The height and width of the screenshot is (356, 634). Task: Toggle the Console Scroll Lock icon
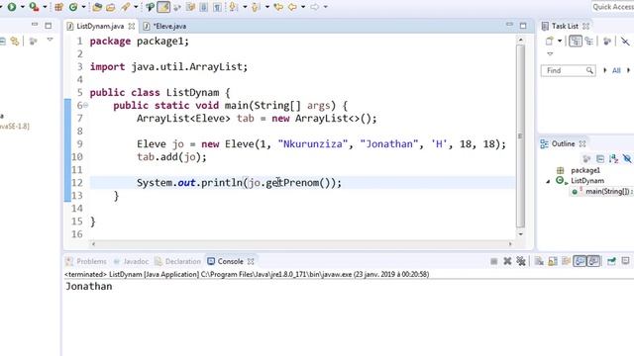[x=553, y=261]
